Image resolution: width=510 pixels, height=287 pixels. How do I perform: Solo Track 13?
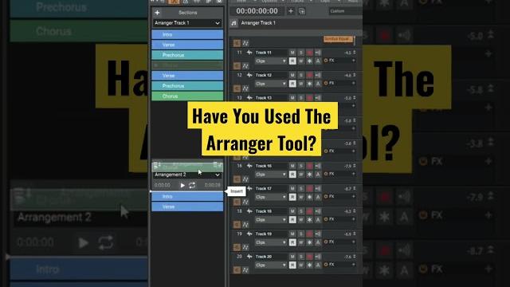pos(301,98)
